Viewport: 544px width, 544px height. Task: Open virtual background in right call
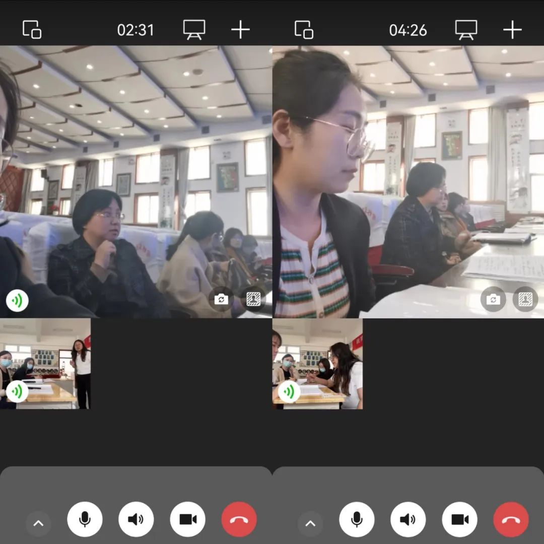(x=525, y=299)
